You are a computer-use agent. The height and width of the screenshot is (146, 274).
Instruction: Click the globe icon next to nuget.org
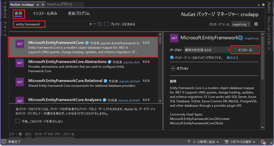click(241, 38)
